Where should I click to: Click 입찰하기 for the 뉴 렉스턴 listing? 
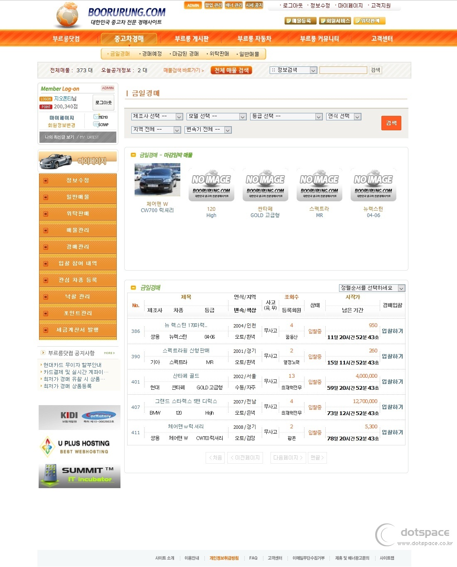pos(391,331)
